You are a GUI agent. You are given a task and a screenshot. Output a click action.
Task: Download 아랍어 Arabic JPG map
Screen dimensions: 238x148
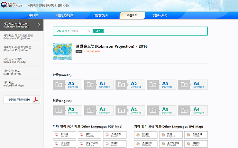coord(196,144)
